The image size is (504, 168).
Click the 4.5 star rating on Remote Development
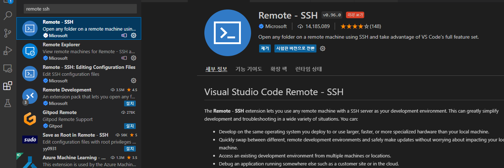132,90
